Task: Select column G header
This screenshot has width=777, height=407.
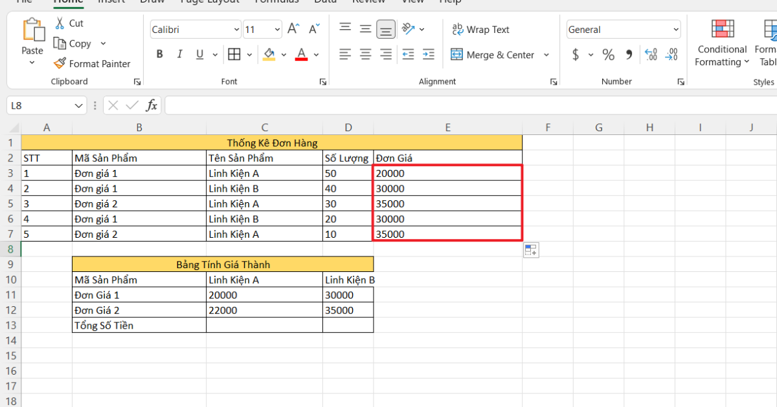Action: click(x=598, y=128)
